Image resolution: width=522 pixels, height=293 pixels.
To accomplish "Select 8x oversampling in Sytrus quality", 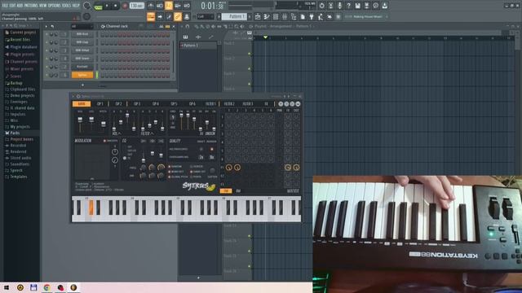I will point(212,157).
